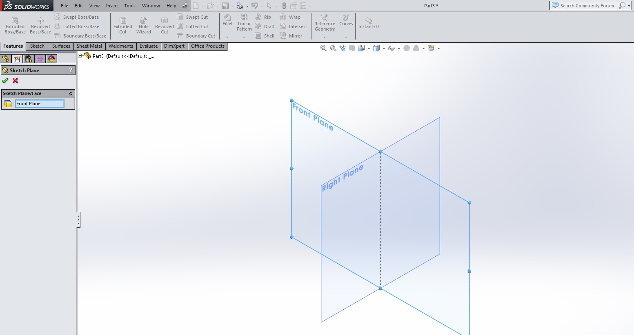
Task: Accept the sketch plane with green checkmark
Action: (5, 81)
